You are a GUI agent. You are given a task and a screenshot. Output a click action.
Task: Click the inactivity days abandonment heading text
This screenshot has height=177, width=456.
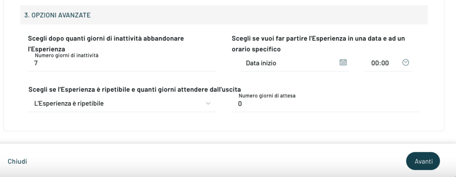click(x=106, y=44)
